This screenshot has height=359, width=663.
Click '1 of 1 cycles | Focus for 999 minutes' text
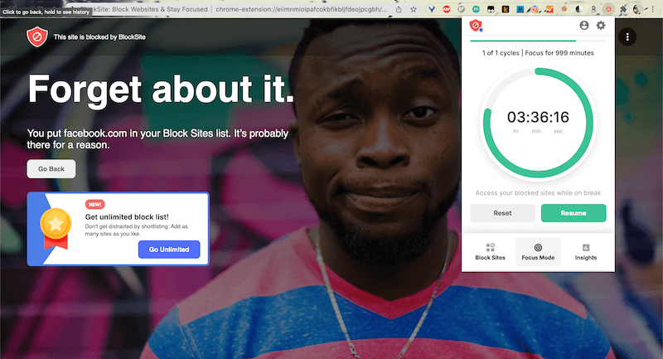538,53
